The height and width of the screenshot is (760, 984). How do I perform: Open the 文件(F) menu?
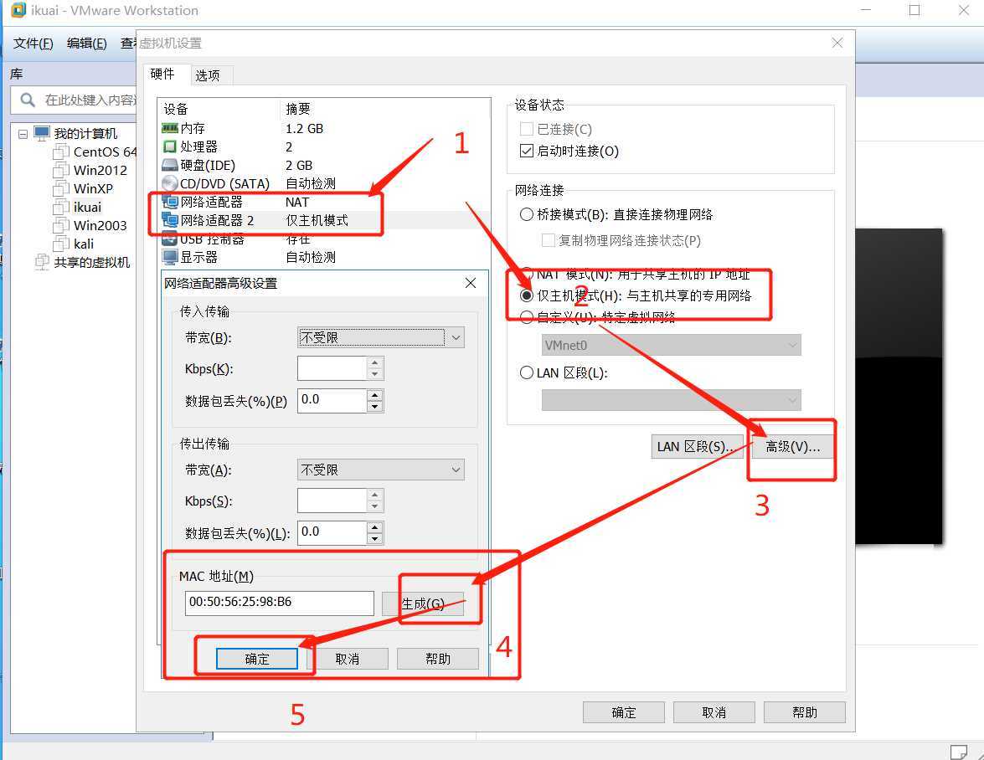pyautogui.click(x=33, y=44)
